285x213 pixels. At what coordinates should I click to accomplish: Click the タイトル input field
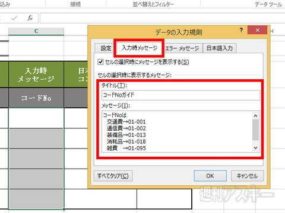pyautogui.click(x=180, y=95)
